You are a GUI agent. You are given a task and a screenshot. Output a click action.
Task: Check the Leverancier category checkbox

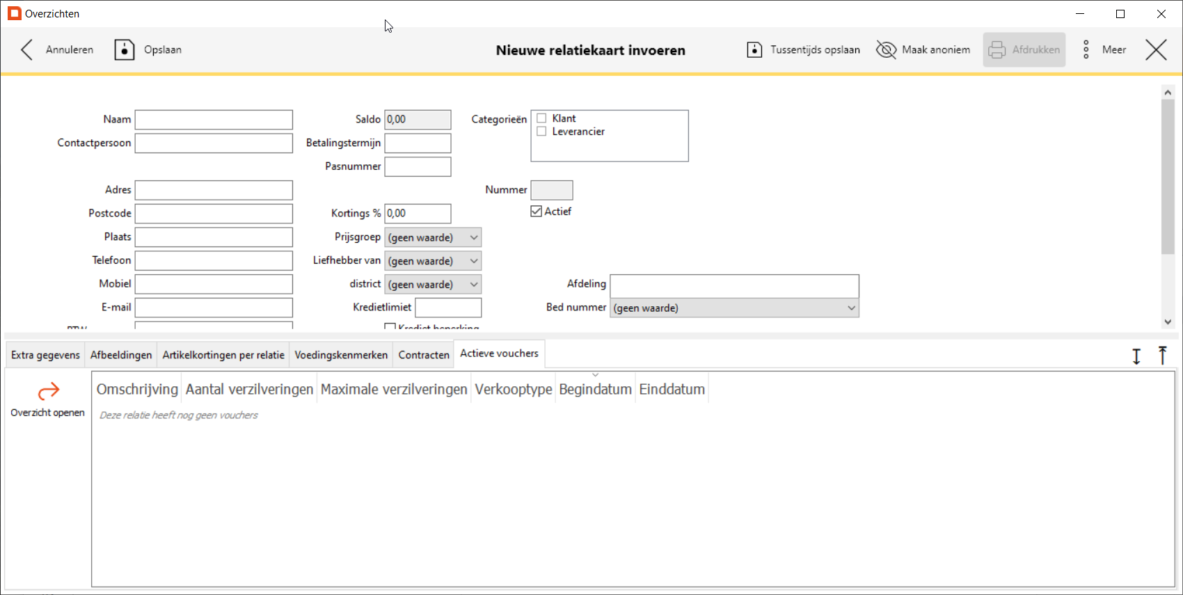click(x=541, y=132)
